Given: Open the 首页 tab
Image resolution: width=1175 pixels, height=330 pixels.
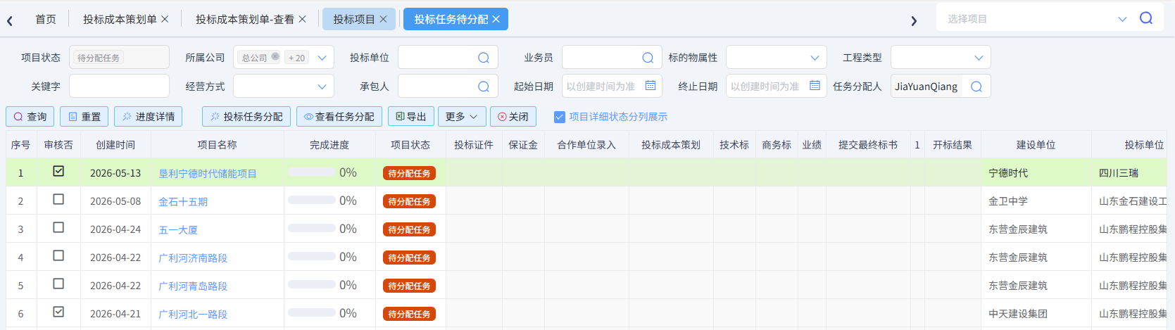Looking at the screenshot, I should (x=46, y=19).
